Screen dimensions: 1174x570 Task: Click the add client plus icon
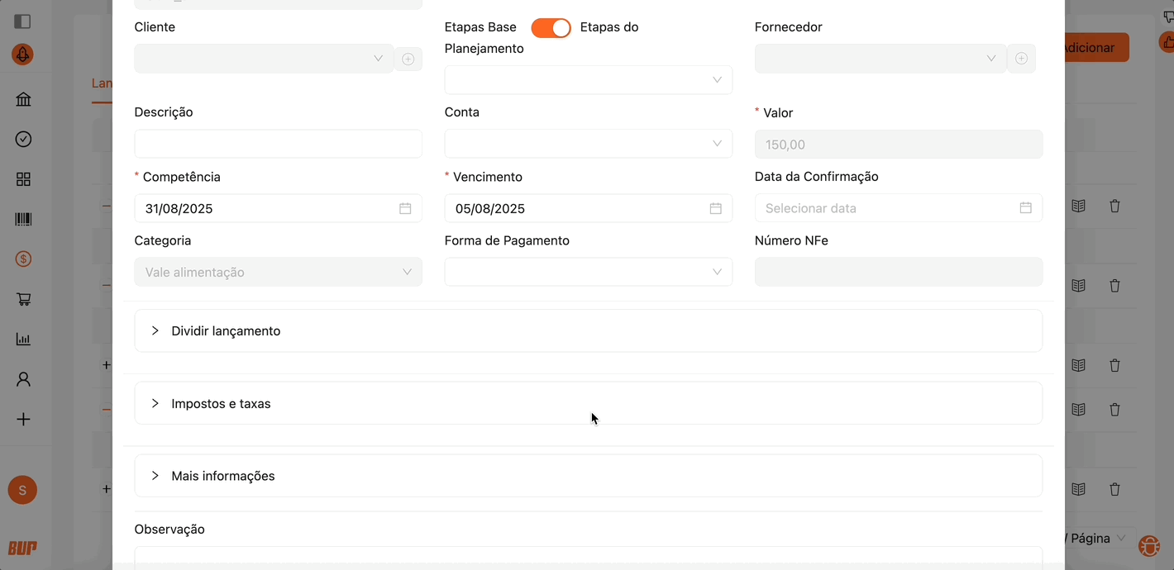click(x=408, y=59)
